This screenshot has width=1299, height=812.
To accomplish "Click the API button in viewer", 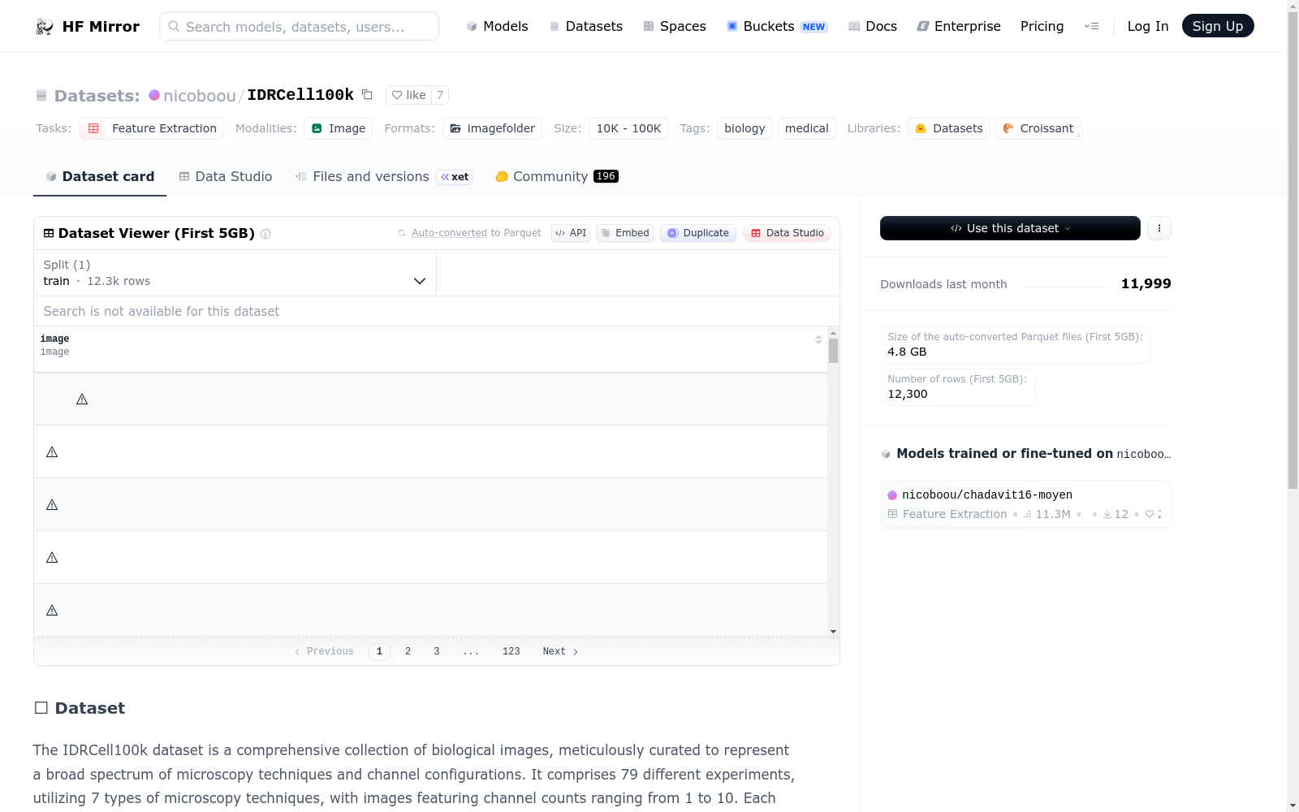I will pos(571,233).
